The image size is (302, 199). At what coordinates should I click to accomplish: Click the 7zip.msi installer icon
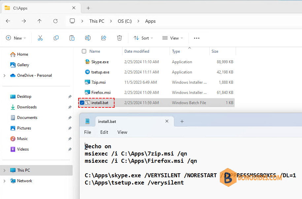87,82
